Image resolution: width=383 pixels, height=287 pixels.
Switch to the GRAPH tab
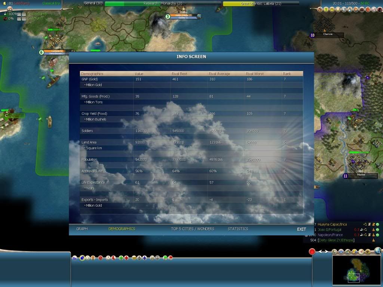coord(82,229)
